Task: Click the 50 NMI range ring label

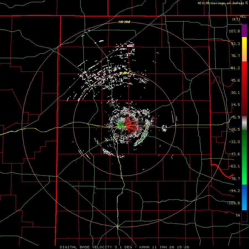Action: (x=124, y=73)
